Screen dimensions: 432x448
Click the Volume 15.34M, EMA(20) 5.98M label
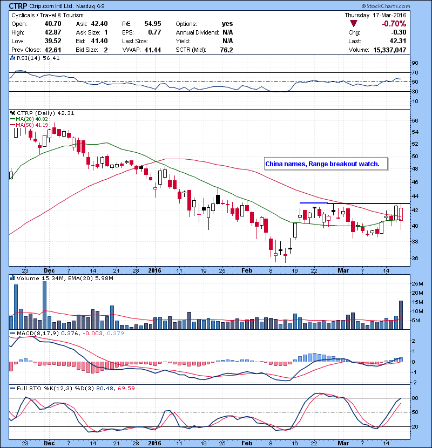(65, 279)
